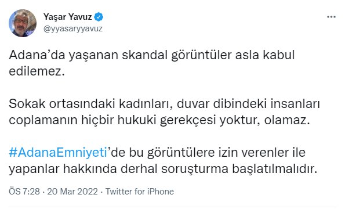Click the word "görüntüler" in the first line
The width and height of the screenshot is (345, 209).
coord(201,55)
